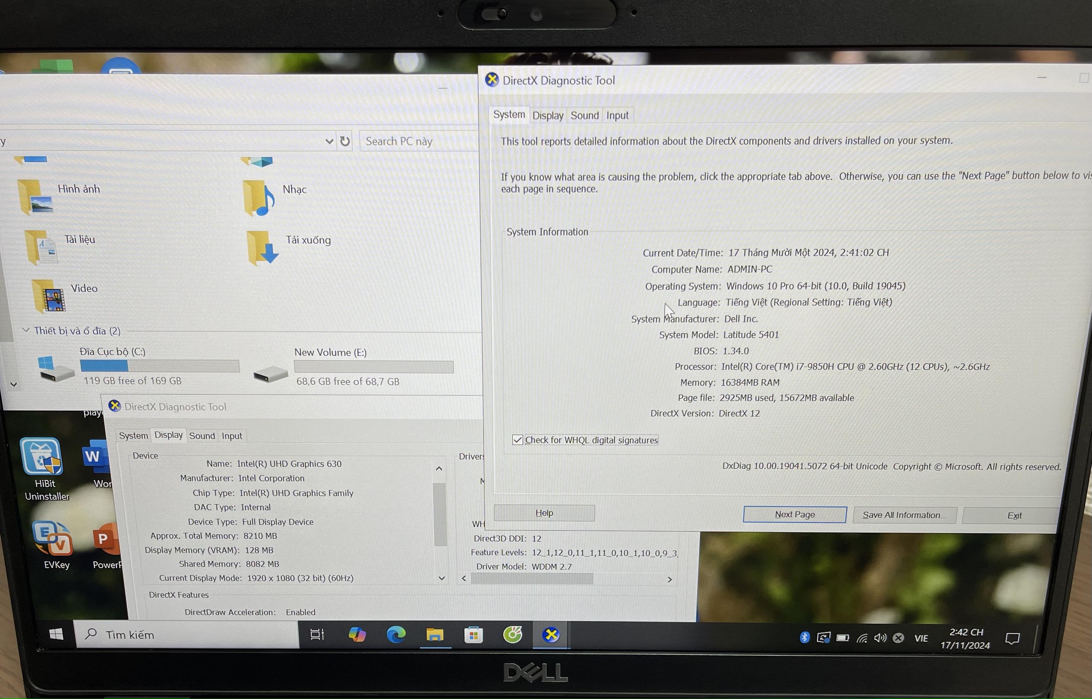Click the Tìm kiếm taskbar search box

click(186, 634)
